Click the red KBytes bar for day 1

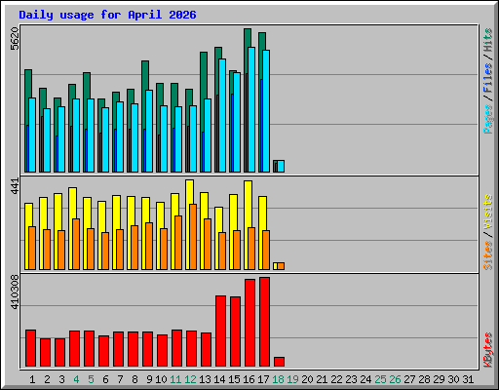click(x=30, y=348)
